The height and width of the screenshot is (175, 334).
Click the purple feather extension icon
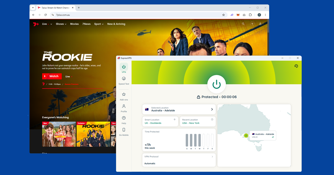232,15
